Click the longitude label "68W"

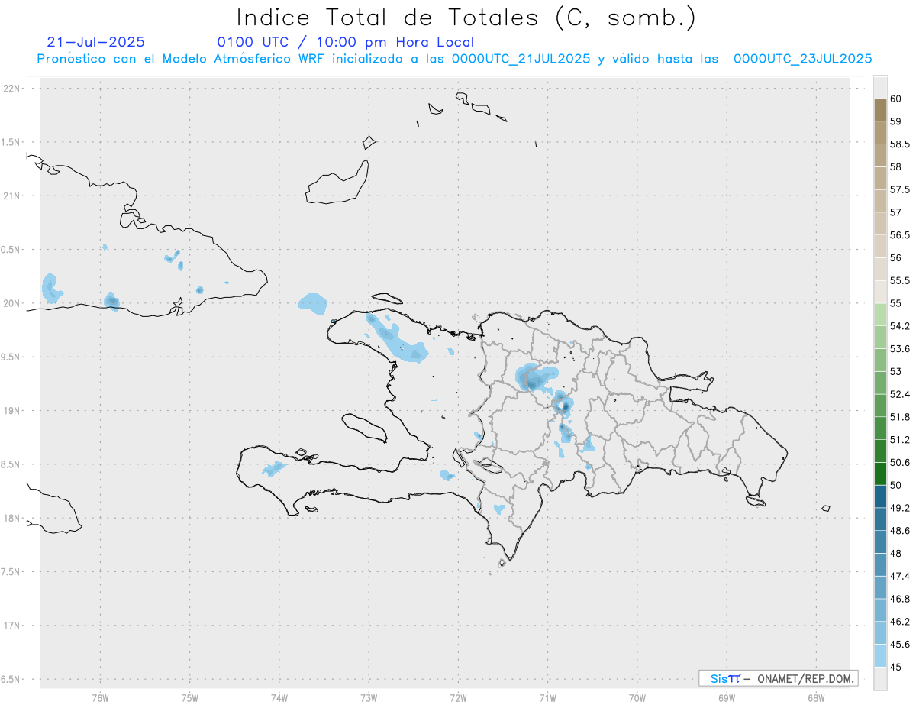click(x=816, y=697)
